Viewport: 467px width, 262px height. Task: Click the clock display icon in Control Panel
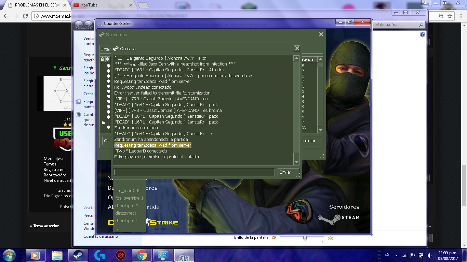78,102
